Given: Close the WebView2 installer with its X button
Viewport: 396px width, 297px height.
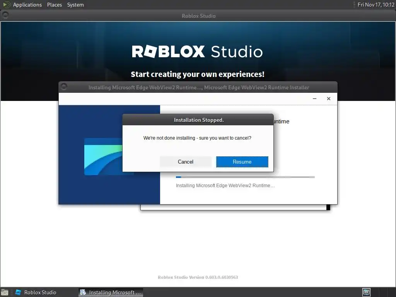Looking at the screenshot, I should tap(329, 99).
